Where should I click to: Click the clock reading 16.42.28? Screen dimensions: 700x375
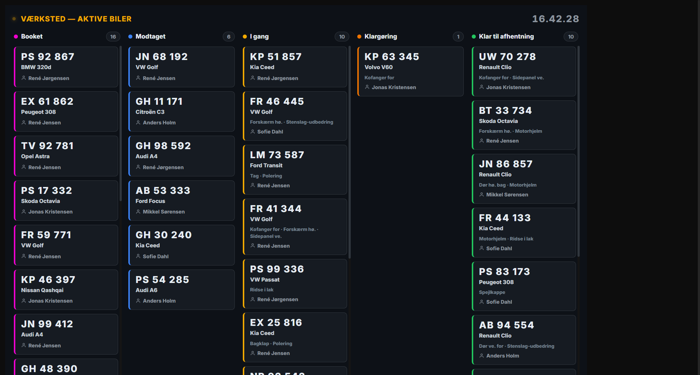click(x=556, y=19)
